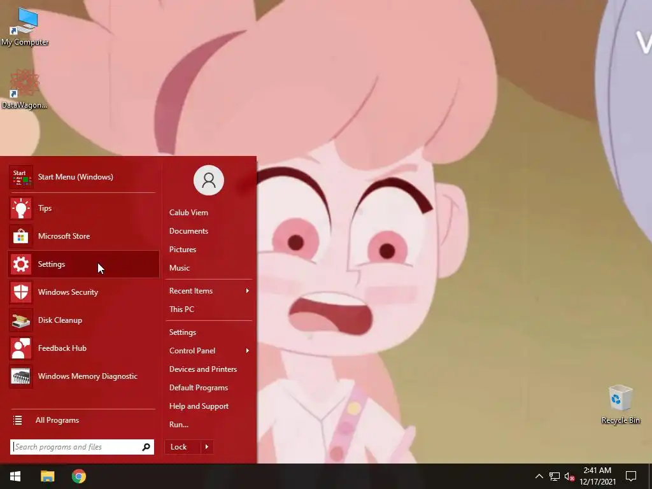Click the muted volume tray icon
Viewport: 652px width, 489px height.
point(569,476)
